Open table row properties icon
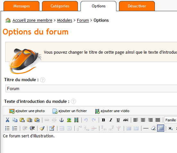The width and height of the screenshot is (177, 153). tap(62, 128)
